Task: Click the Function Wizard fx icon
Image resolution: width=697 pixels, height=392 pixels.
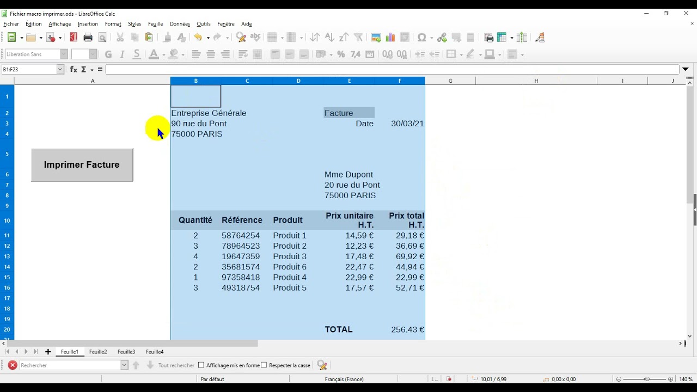Action: [74, 69]
